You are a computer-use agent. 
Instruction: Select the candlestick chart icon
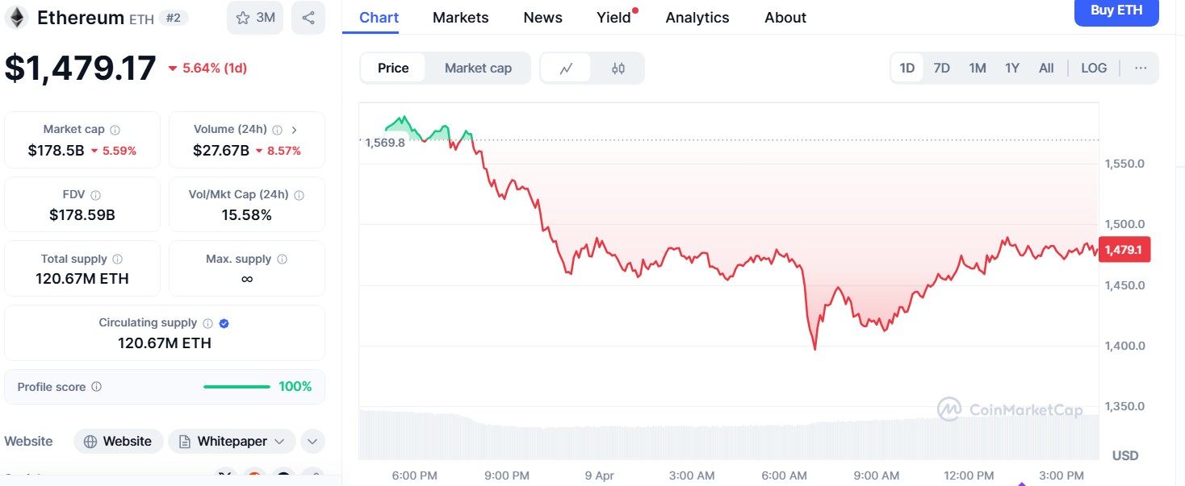click(618, 68)
